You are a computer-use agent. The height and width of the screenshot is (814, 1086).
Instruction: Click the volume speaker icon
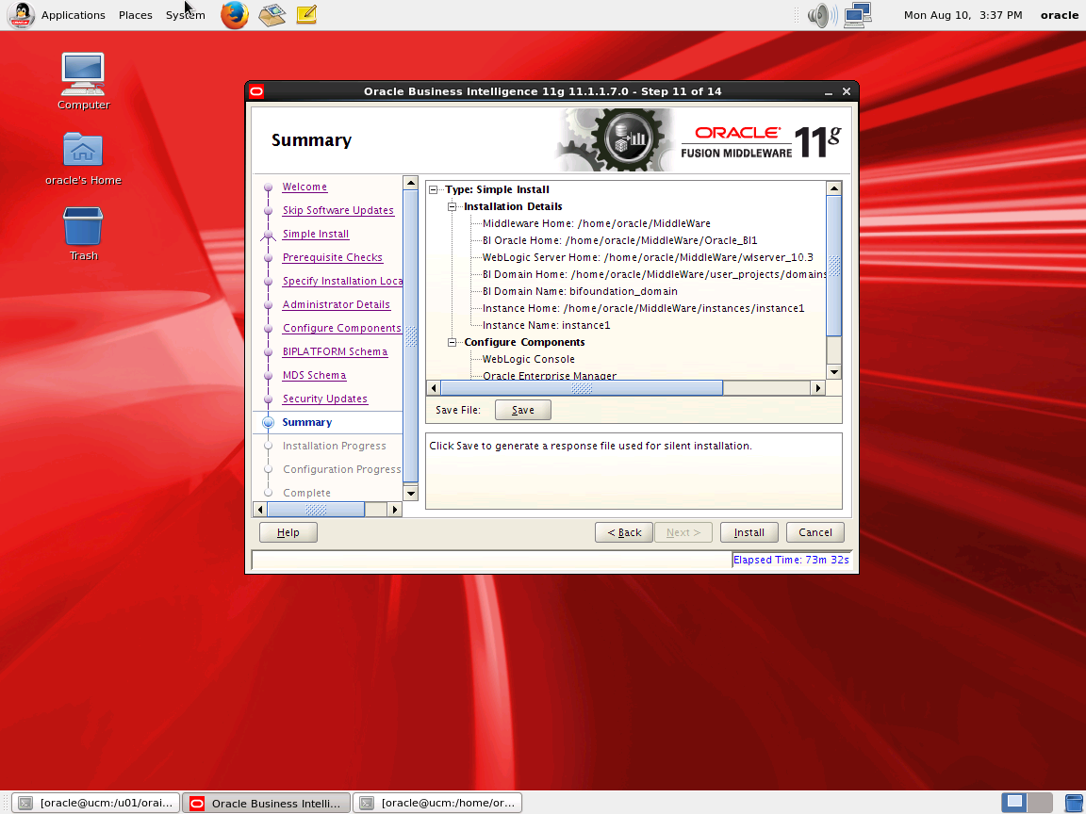click(822, 14)
